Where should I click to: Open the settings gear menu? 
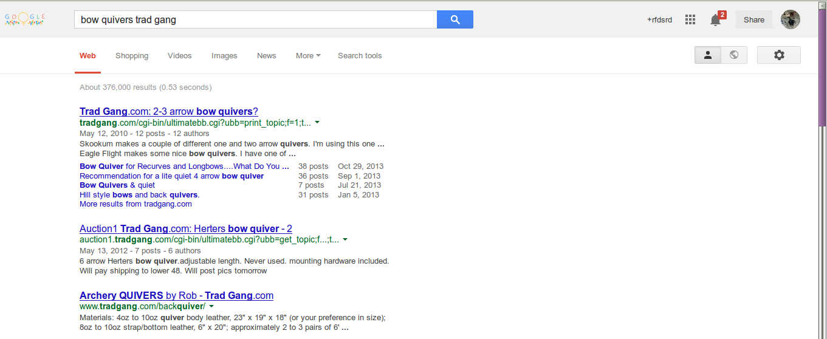pos(779,55)
